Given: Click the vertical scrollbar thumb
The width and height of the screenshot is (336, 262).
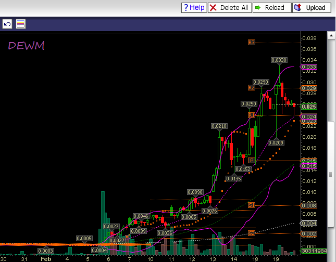Looking at the screenshot, I should coord(331,175).
